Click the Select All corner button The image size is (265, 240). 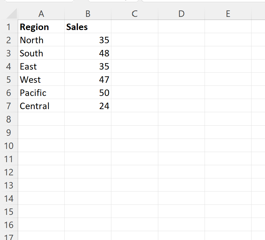10,13
